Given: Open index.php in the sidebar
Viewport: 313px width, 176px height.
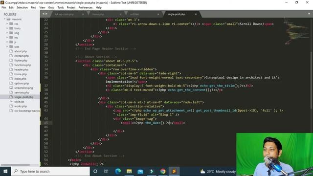Looking at the screenshot, I should pos(20,79).
